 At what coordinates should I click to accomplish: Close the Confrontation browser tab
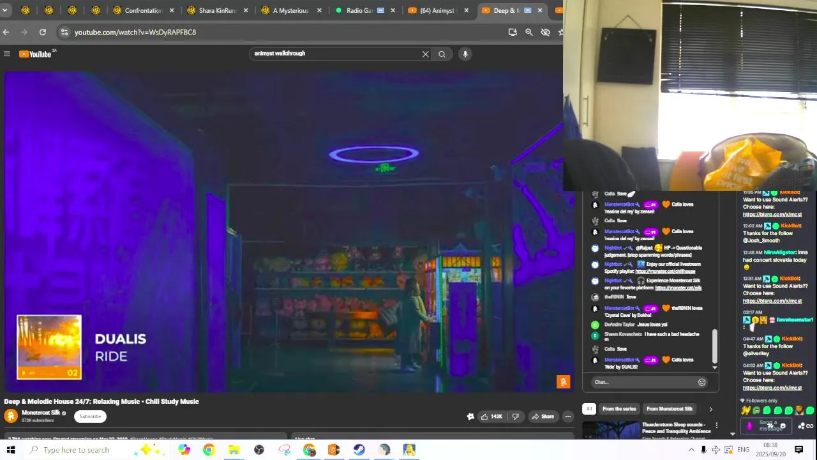(172, 10)
